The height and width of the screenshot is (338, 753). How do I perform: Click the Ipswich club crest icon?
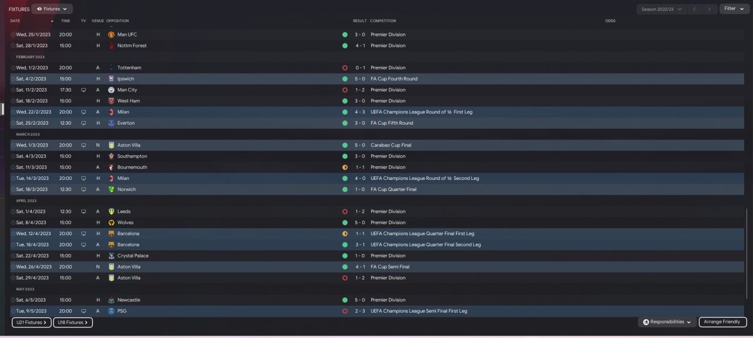click(112, 79)
